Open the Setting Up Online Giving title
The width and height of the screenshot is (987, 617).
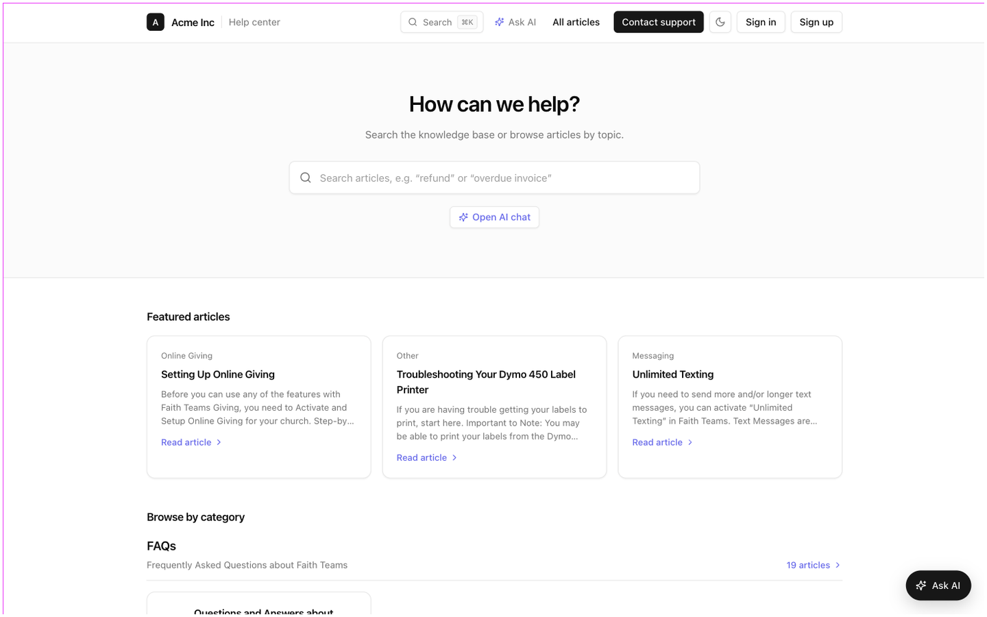(218, 374)
